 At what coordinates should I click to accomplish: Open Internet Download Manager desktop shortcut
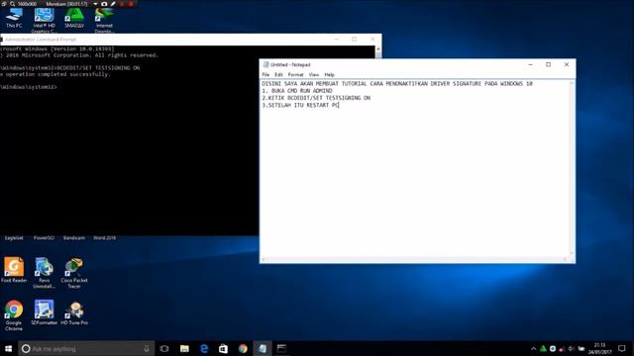(104, 20)
